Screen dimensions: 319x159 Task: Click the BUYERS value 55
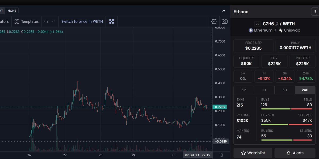[264, 136]
